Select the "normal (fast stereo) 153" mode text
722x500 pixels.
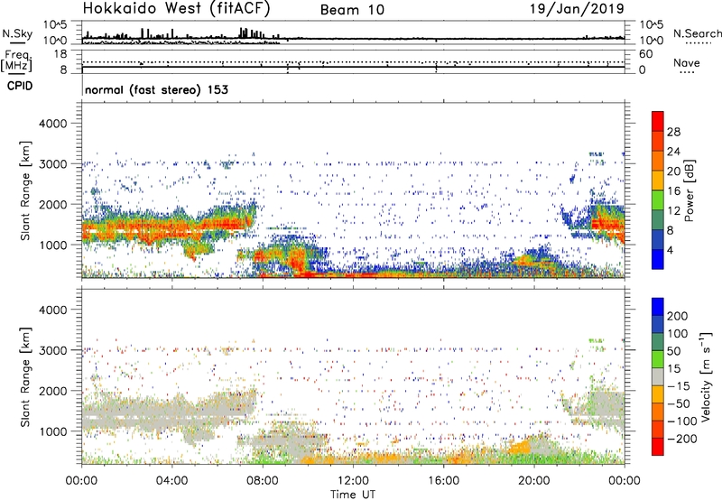click(x=156, y=89)
